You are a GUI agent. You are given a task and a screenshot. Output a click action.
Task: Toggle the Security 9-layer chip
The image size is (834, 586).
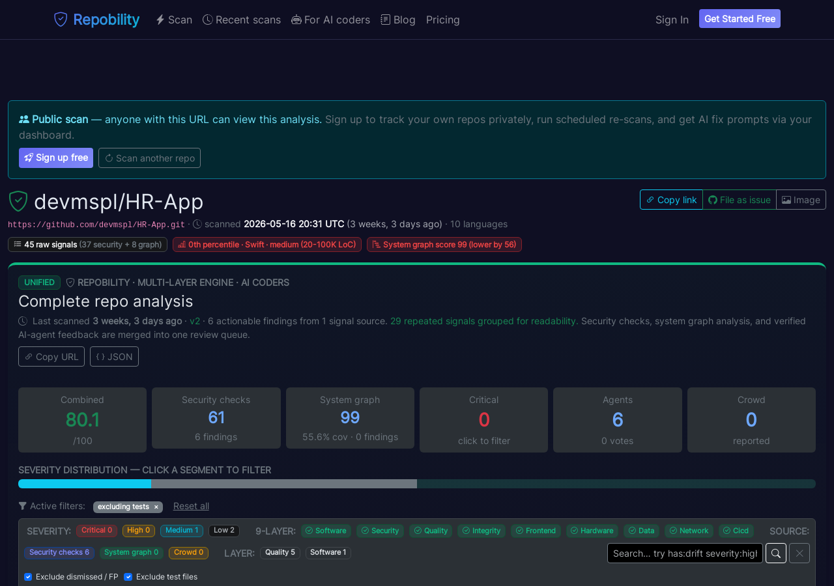(381, 531)
